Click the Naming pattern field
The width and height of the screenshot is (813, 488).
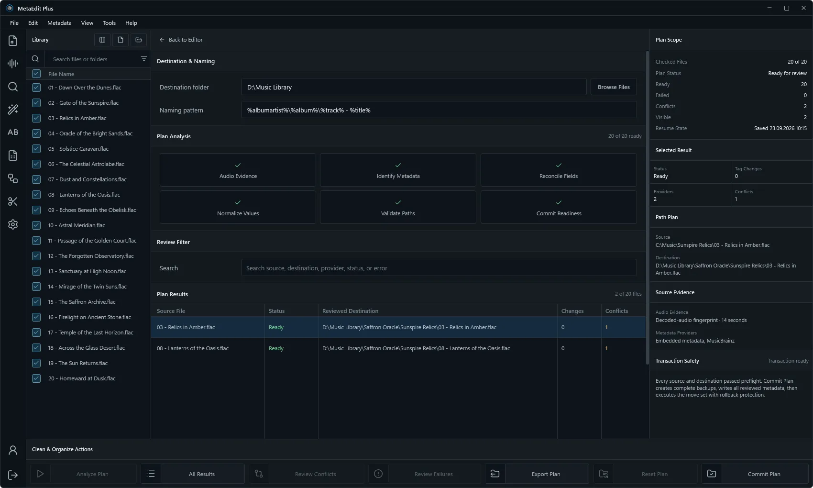(x=439, y=110)
